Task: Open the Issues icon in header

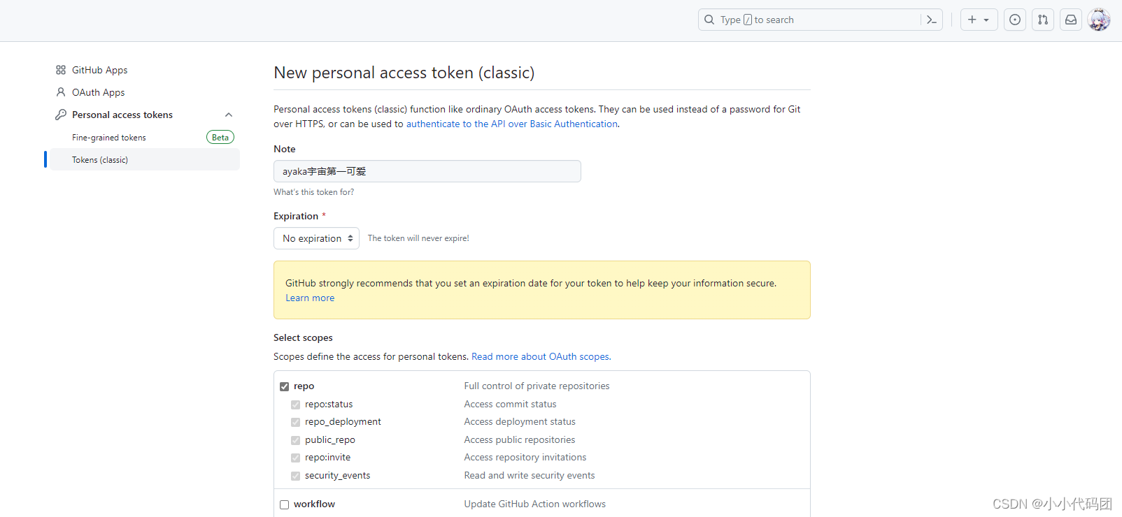Action: pyautogui.click(x=1015, y=20)
